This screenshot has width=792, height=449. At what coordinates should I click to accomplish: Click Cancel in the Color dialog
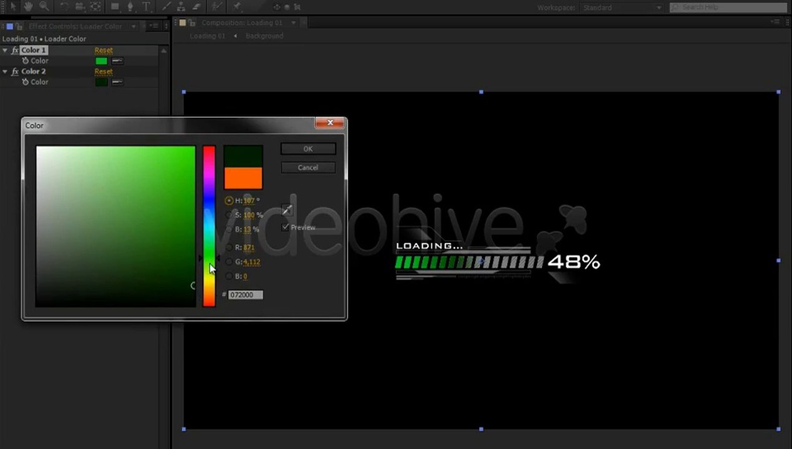click(308, 167)
